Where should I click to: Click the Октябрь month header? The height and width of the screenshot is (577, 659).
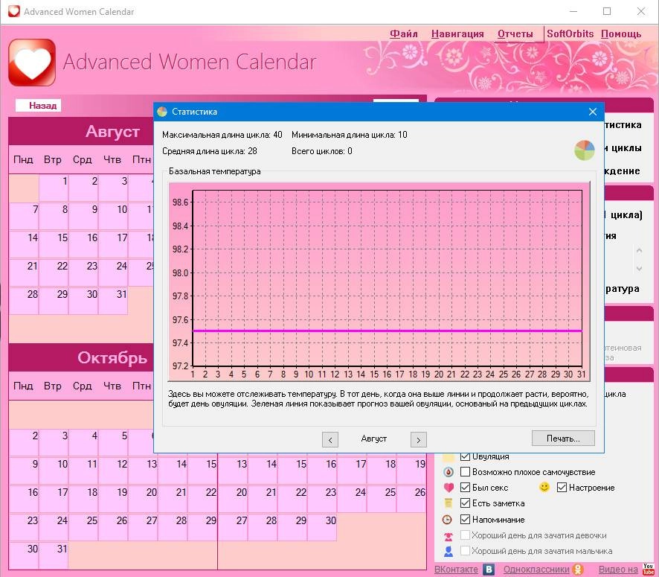pos(112,358)
